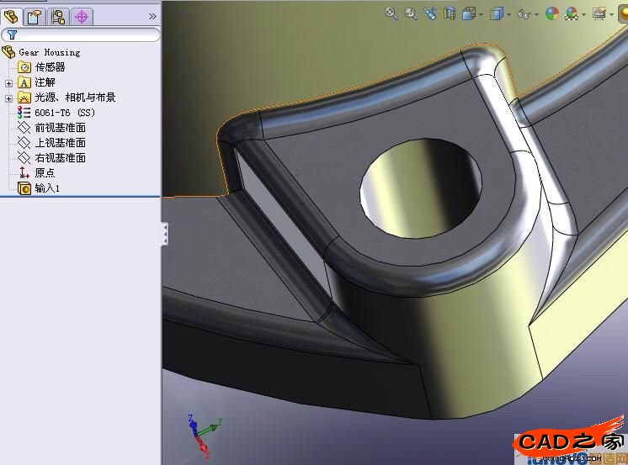Open the Section View tool
Screen dimensions: 628x465
(450, 13)
